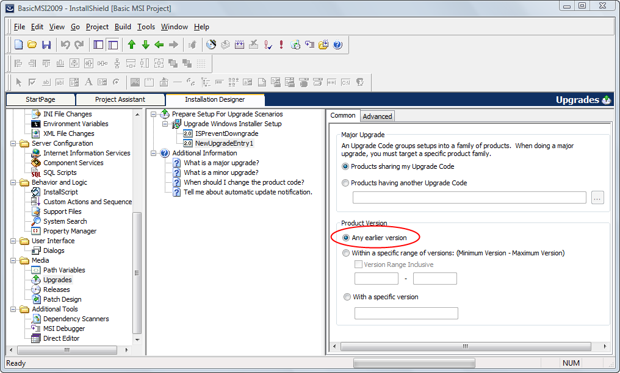The height and width of the screenshot is (373, 620).
Task: Switch to the Advanced tab
Action: pos(377,116)
